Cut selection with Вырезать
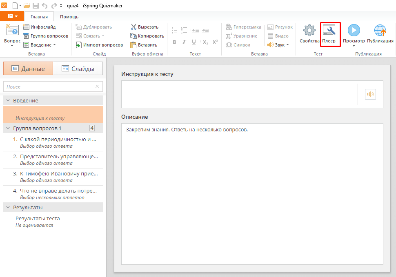Screen dimensions: 396x277 click(x=145, y=27)
